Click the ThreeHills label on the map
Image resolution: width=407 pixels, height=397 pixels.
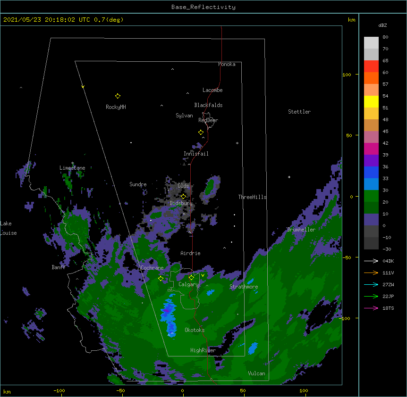(252, 197)
